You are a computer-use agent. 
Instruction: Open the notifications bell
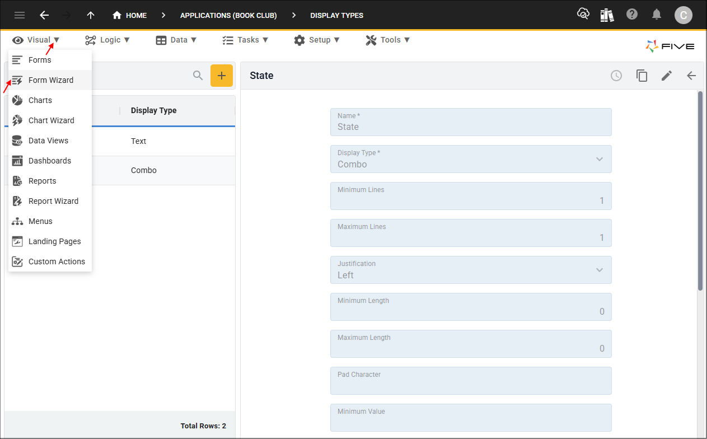657,15
